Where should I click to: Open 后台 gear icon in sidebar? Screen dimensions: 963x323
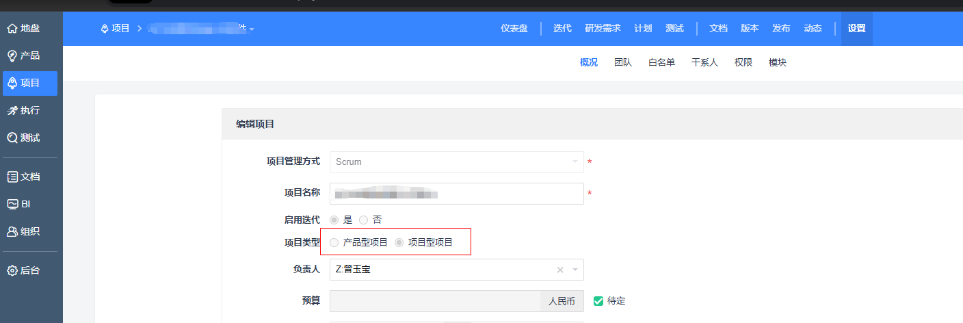tap(12, 270)
